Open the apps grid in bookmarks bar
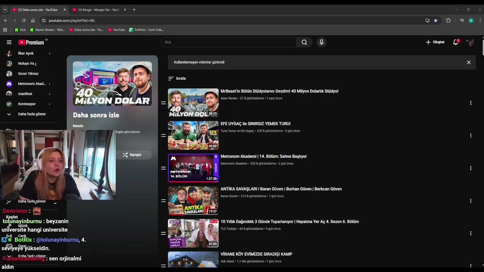484x272 pixels. (x=5, y=30)
